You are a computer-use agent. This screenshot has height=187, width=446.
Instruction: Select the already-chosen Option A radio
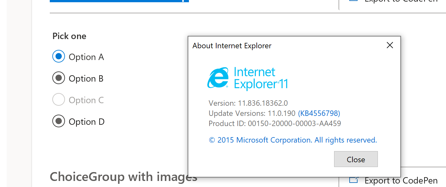click(x=59, y=56)
